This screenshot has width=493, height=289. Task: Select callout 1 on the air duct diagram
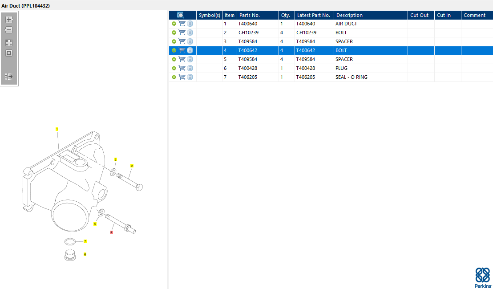tap(57, 129)
